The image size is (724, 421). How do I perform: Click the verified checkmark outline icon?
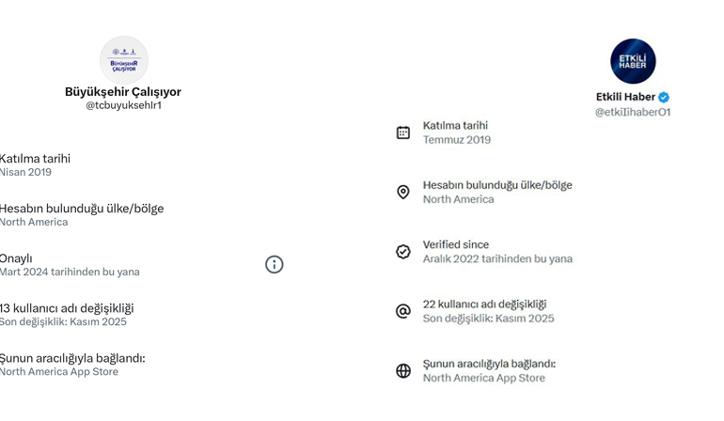click(403, 252)
